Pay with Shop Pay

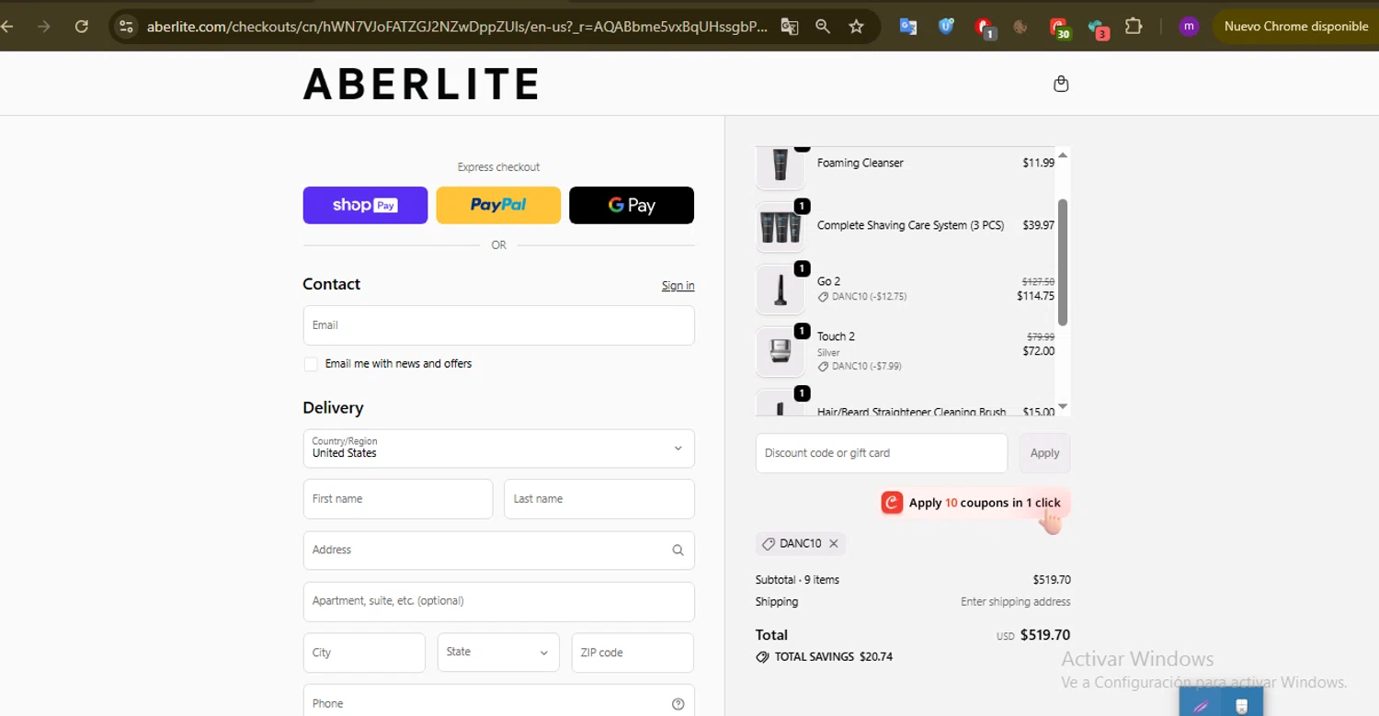[365, 205]
